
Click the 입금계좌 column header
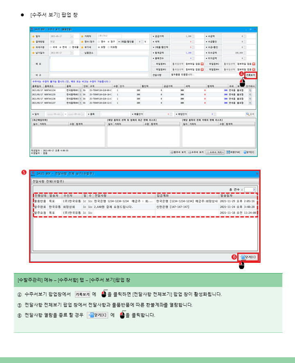pyautogui.click(x=187, y=196)
